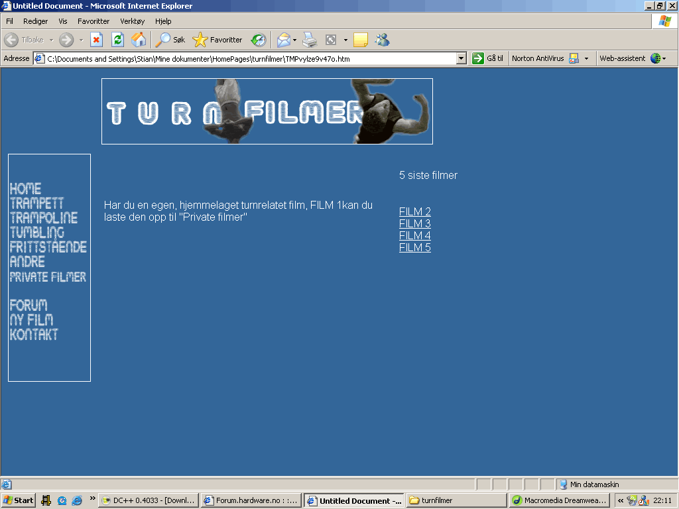This screenshot has width=679, height=509.
Task: Open the Favoritter star toolbar button
Action: pos(217,40)
